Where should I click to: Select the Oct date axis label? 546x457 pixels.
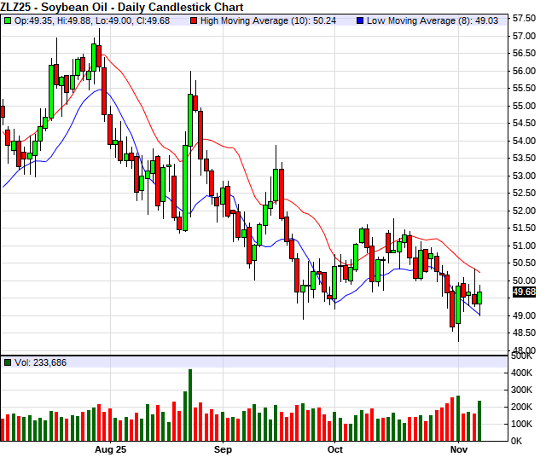pos(334,448)
